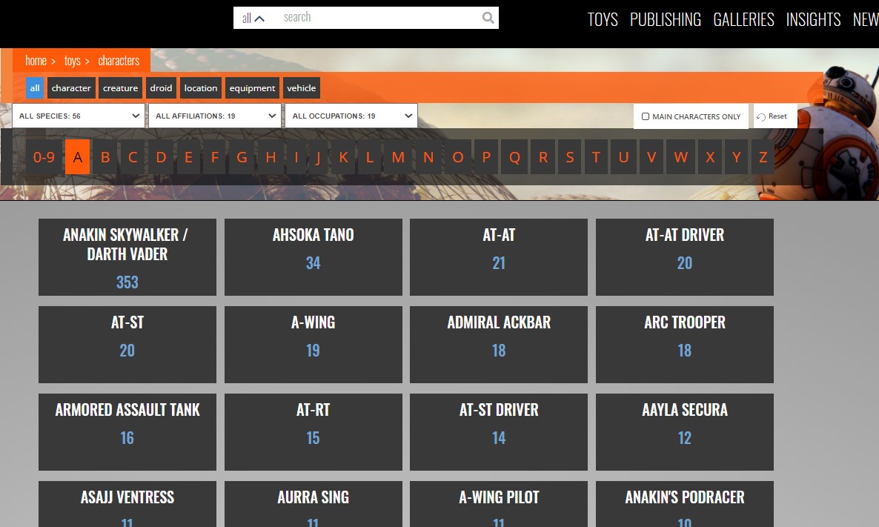The height and width of the screenshot is (527, 879).
Task: Expand the All Species dropdown
Action: click(79, 116)
